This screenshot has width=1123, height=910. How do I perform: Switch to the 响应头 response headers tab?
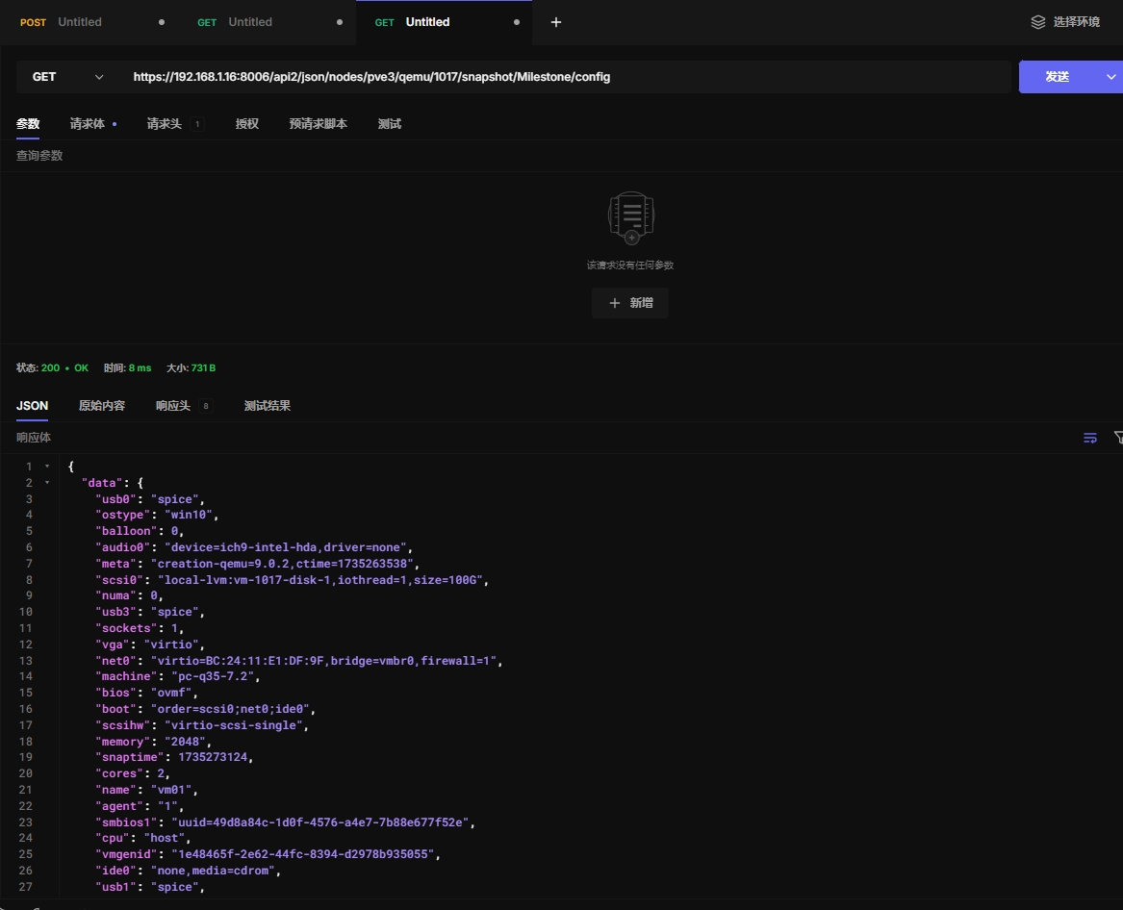(173, 406)
